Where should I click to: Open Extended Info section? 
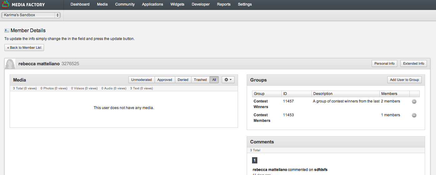[414, 63]
